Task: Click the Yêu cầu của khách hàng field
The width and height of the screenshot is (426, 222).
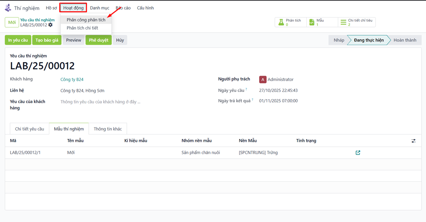Action: pyautogui.click(x=100, y=102)
